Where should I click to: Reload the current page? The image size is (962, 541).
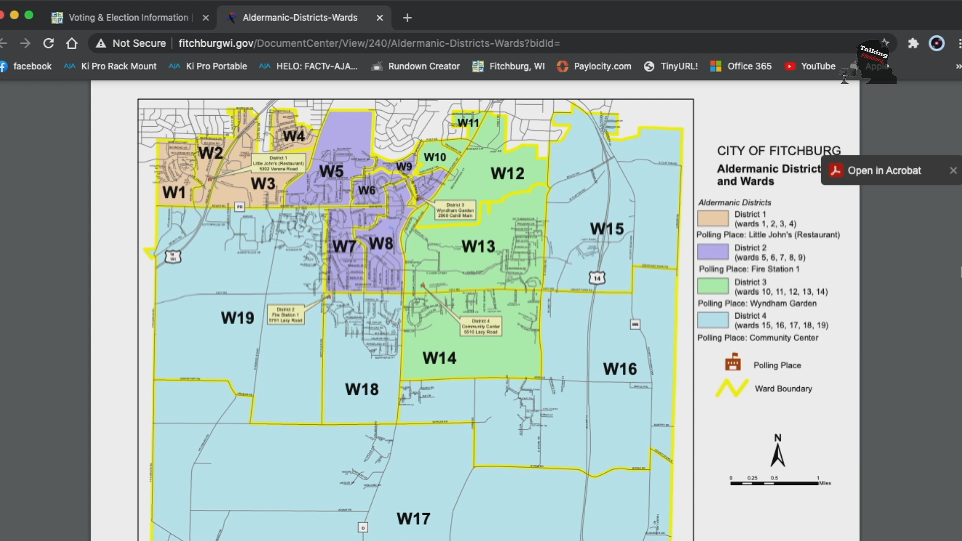tap(49, 44)
